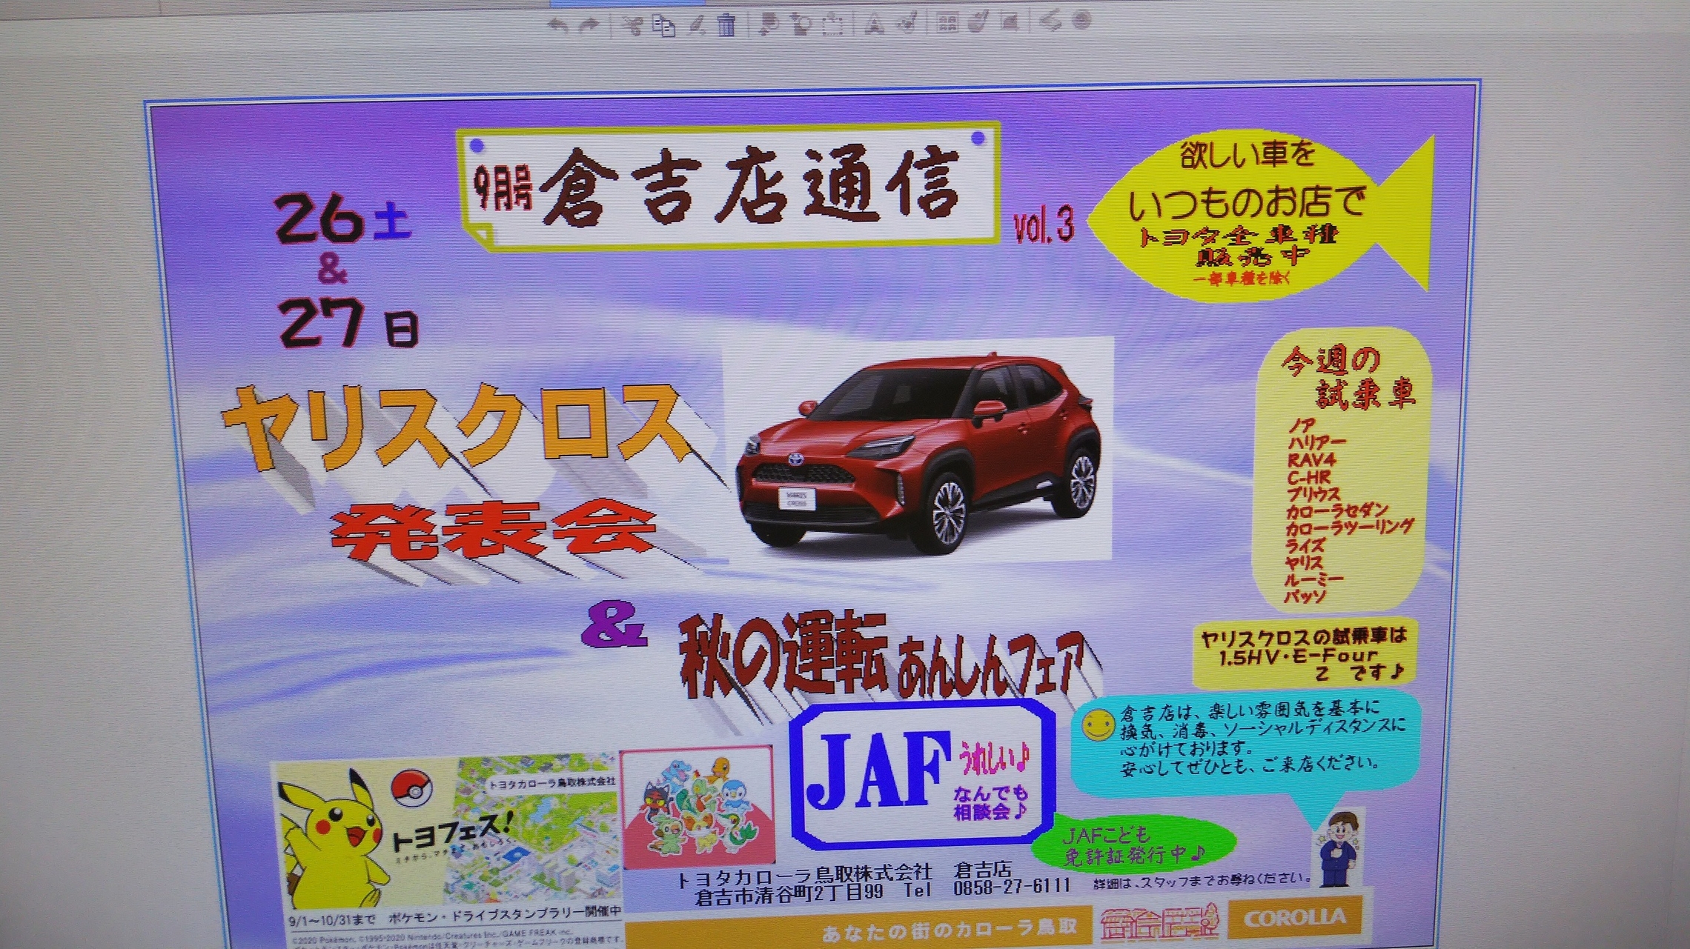
Task: Select the Text 'A' tool icon
Action: point(875,24)
